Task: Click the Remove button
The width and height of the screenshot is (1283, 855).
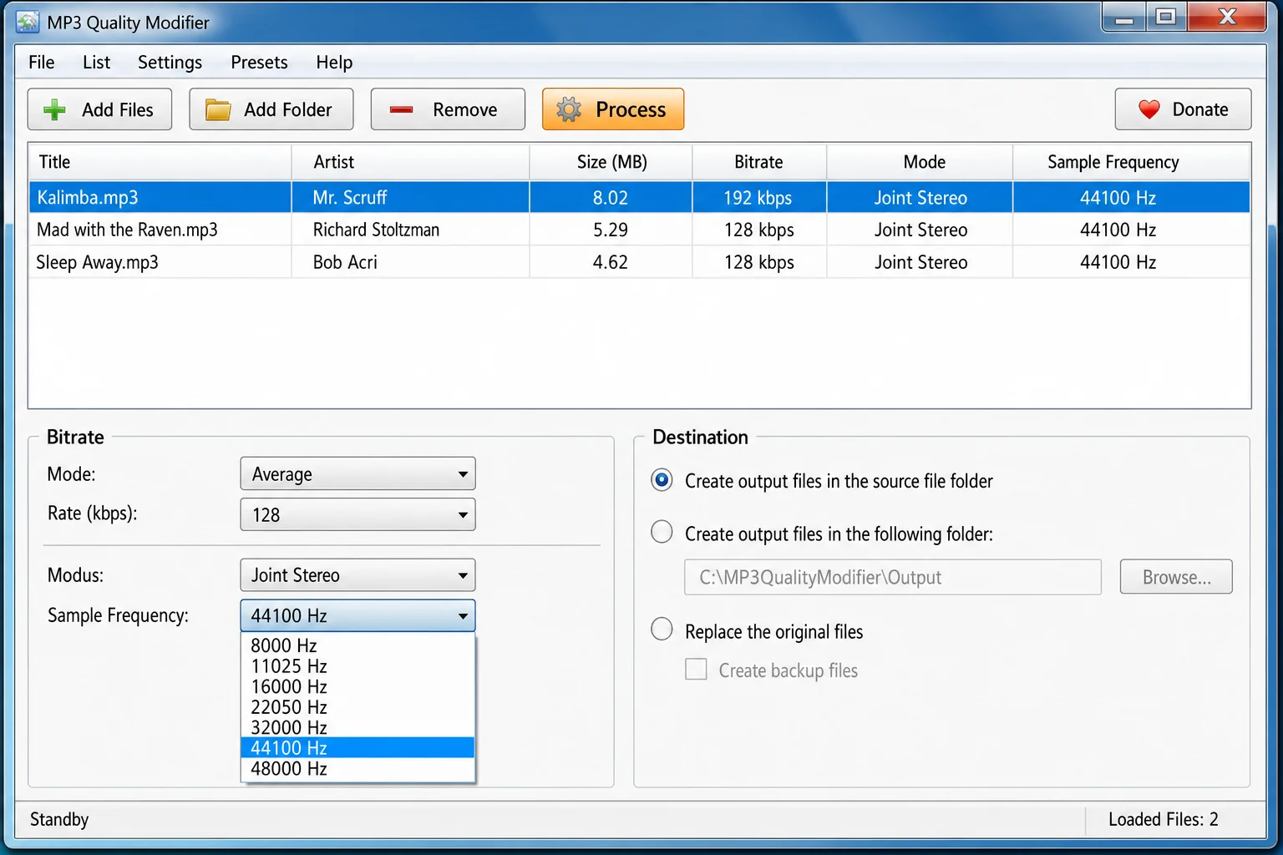Action: click(448, 109)
